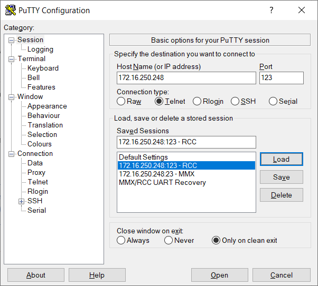Click the Port number field
Screen dimensions: 318x286
pos(281,78)
